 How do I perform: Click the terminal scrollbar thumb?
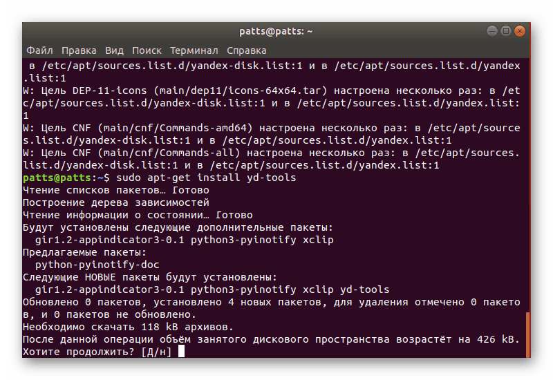(528, 334)
